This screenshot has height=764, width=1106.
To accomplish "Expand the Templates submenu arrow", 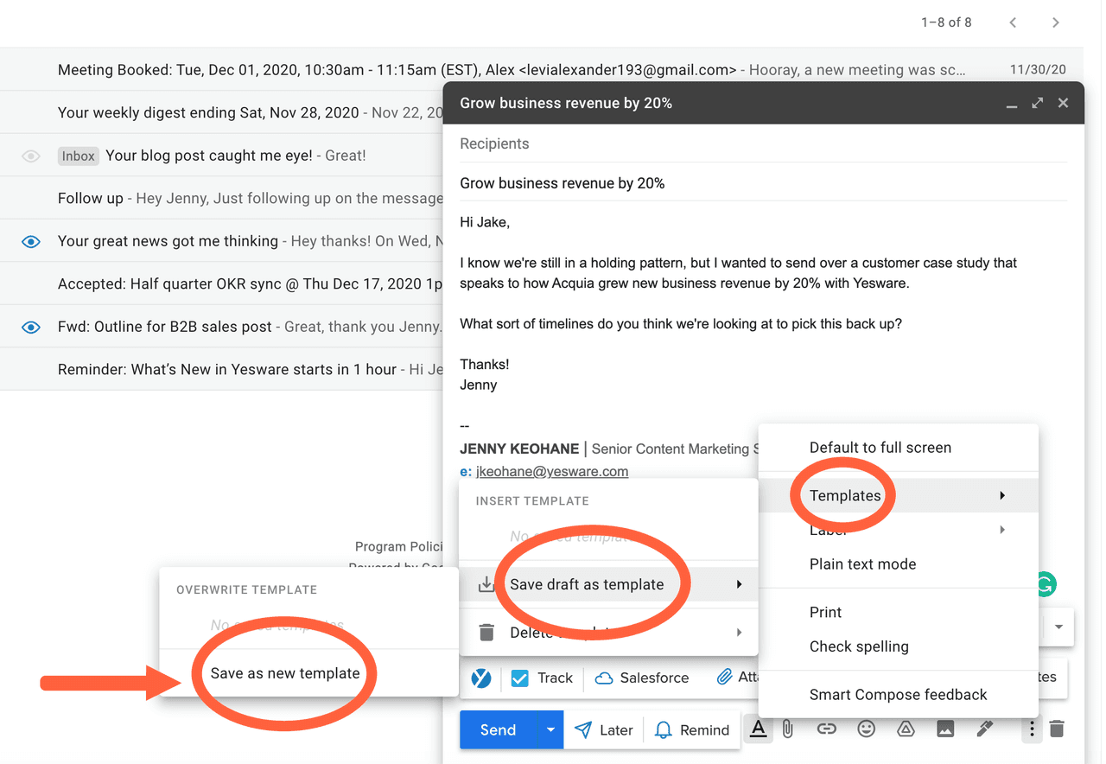I will (x=1001, y=495).
